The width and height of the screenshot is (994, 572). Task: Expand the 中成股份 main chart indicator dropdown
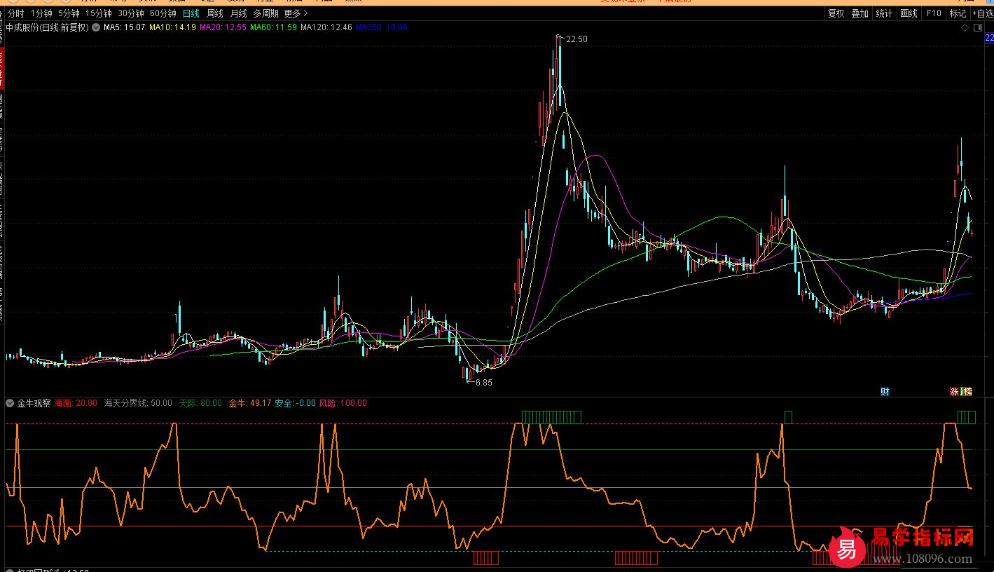(x=96, y=27)
